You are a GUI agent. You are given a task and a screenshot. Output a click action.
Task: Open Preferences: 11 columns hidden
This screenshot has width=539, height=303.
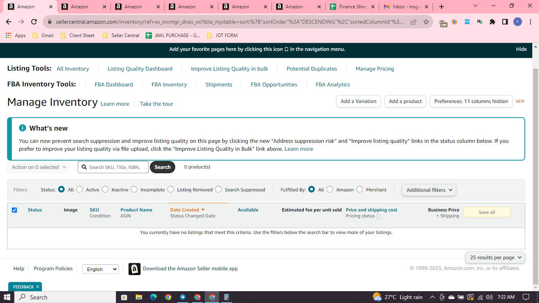[x=471, y=101]
